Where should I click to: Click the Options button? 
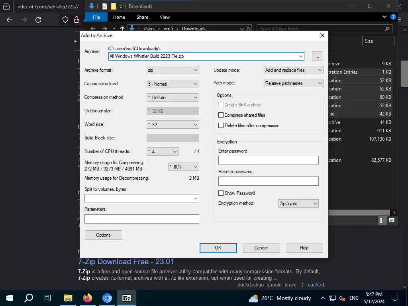tap(103, 235)
